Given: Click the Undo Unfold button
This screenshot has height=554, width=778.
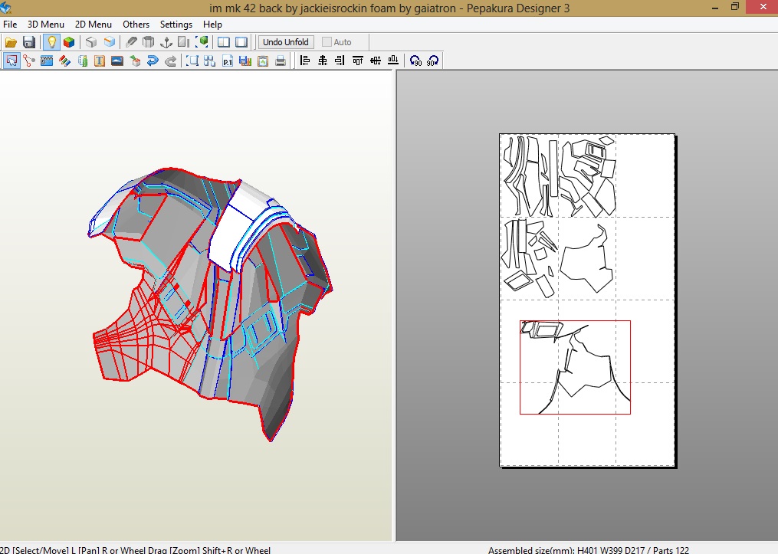Looking at the screenshot, I should (x=286, y=42).
